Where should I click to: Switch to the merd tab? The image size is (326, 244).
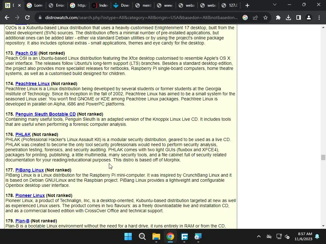click(x=143, y=5)
